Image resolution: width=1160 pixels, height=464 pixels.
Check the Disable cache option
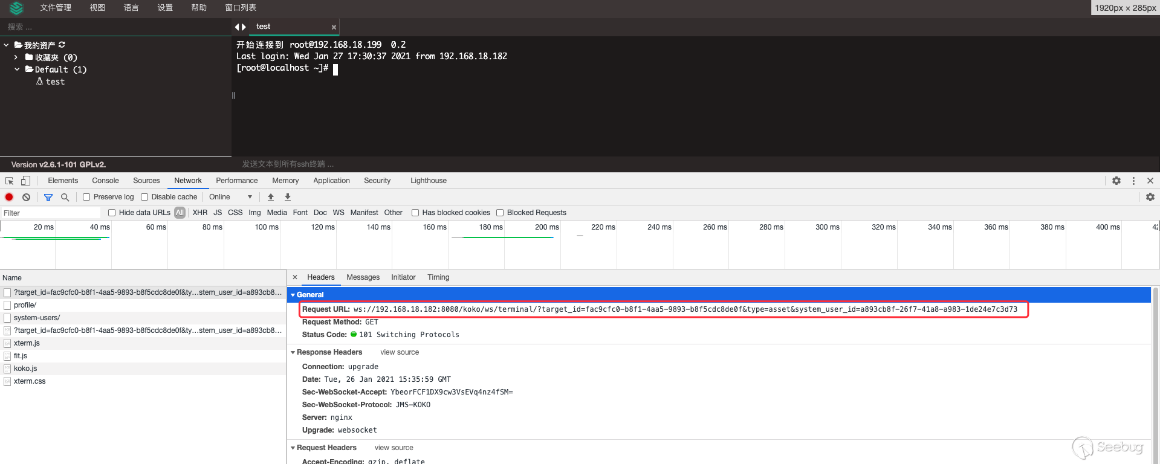(x=144, y=197)
